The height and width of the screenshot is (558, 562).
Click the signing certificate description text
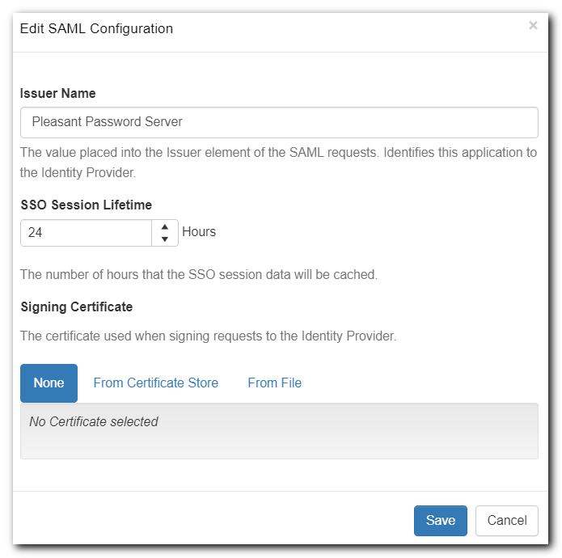pyautogui.click(x=208, y=336)
